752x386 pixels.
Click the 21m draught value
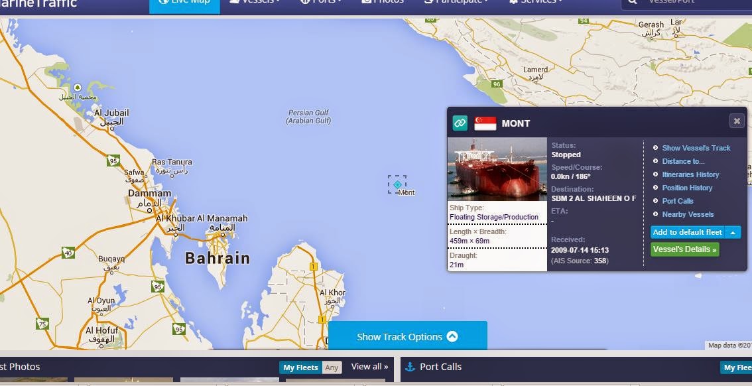(x=456, y=264)
